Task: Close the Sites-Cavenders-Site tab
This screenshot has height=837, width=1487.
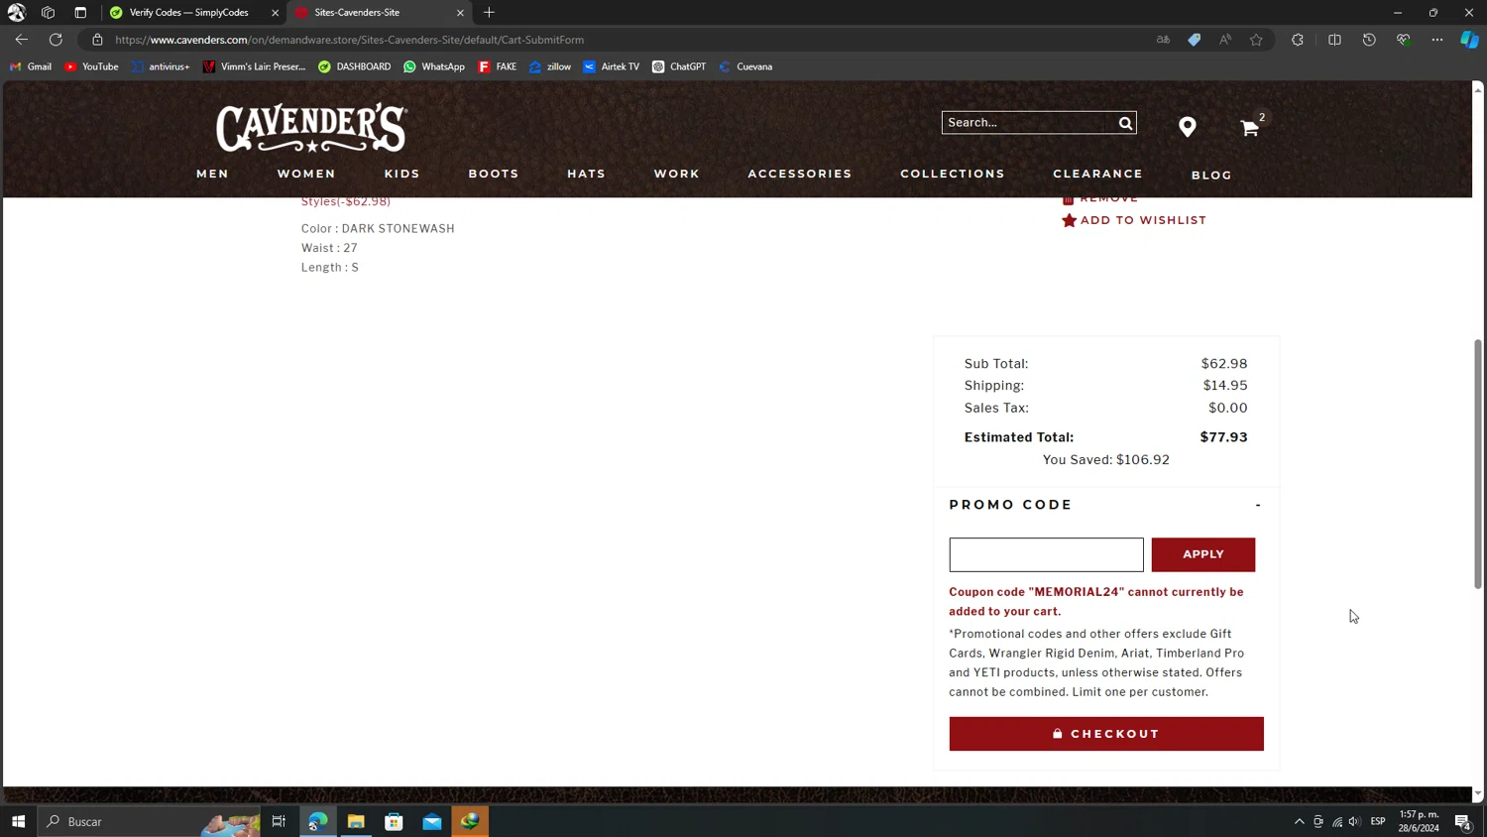Action: click(x=460, y=13)
